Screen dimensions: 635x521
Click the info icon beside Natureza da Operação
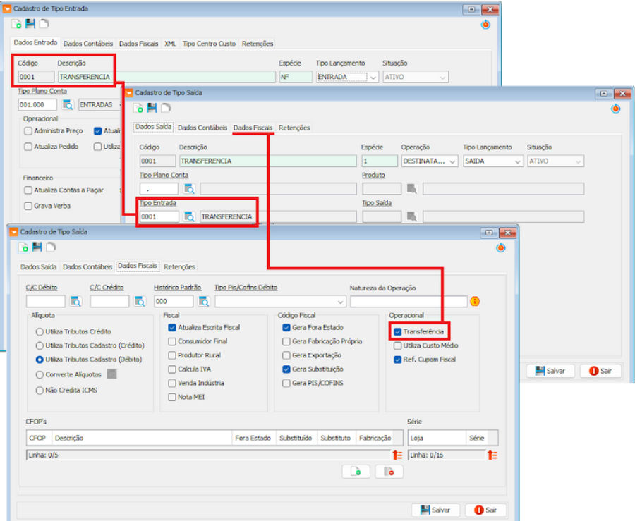(475, 302)
